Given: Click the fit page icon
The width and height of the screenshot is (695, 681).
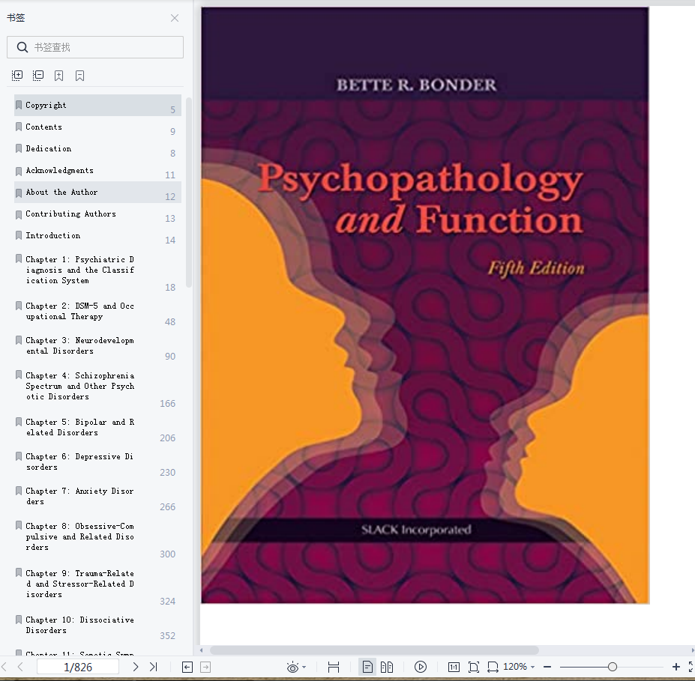Looking at the screenshot, I should pyautogui.click(x=474, y=667).
